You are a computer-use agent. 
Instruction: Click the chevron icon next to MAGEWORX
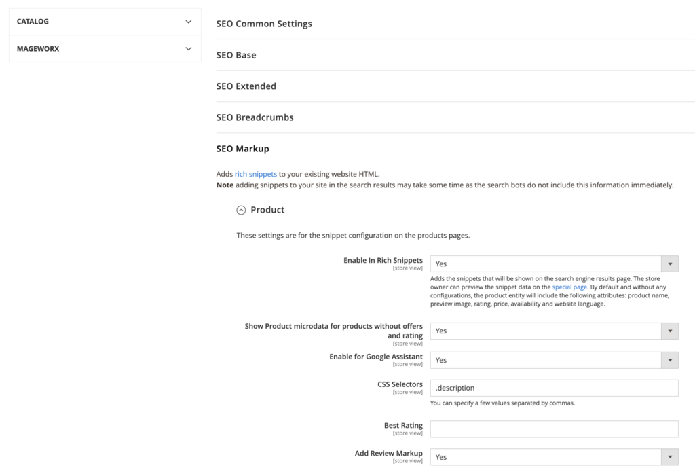[x=189, y=48]
